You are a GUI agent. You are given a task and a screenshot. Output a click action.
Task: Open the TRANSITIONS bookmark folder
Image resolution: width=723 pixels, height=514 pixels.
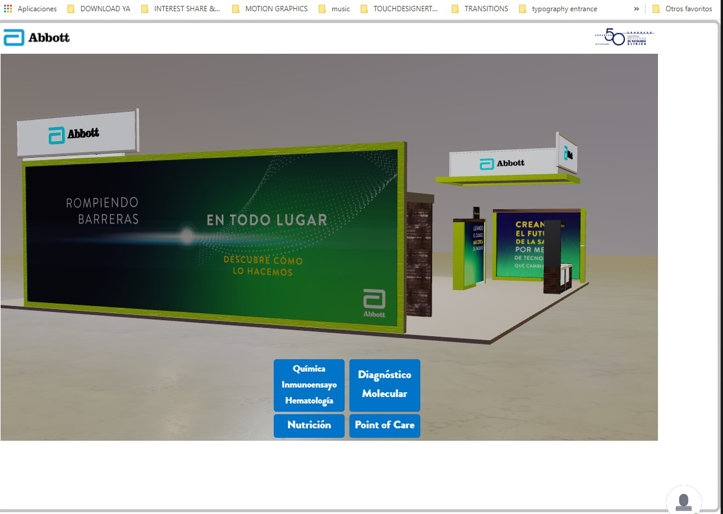479,9
